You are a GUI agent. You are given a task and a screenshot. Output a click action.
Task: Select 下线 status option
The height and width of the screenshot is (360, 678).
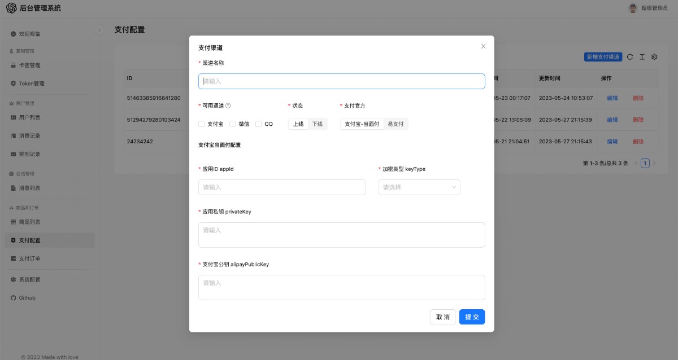click(x=318, y=124)
